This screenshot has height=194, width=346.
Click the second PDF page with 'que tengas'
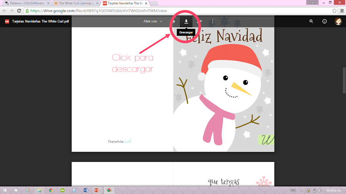[173, 174]
